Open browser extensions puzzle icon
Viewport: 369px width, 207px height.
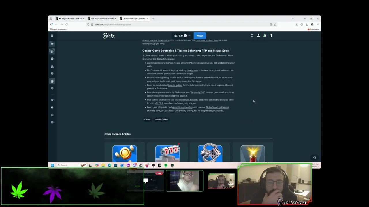(x=307, y=24)
